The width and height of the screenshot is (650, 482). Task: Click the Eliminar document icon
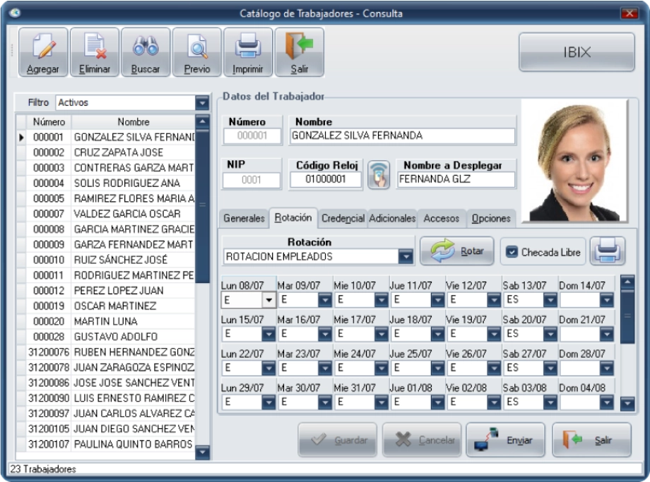point(94,52)
